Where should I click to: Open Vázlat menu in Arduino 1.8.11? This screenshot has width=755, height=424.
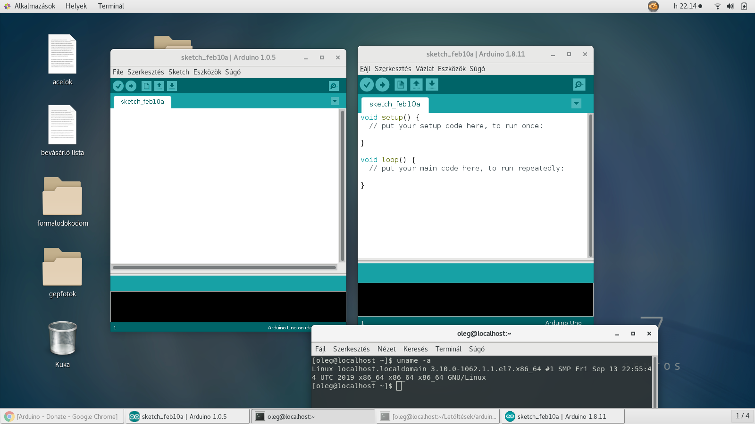point(425,69)
